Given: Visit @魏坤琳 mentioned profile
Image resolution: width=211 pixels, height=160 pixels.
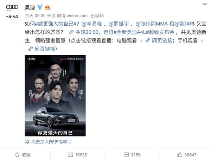Looking at the screenshot, I should coord(185,24).
